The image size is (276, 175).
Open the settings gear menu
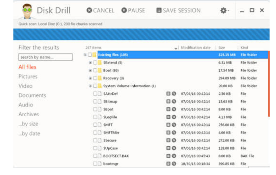pyautogui.click(x=224, y=11)
